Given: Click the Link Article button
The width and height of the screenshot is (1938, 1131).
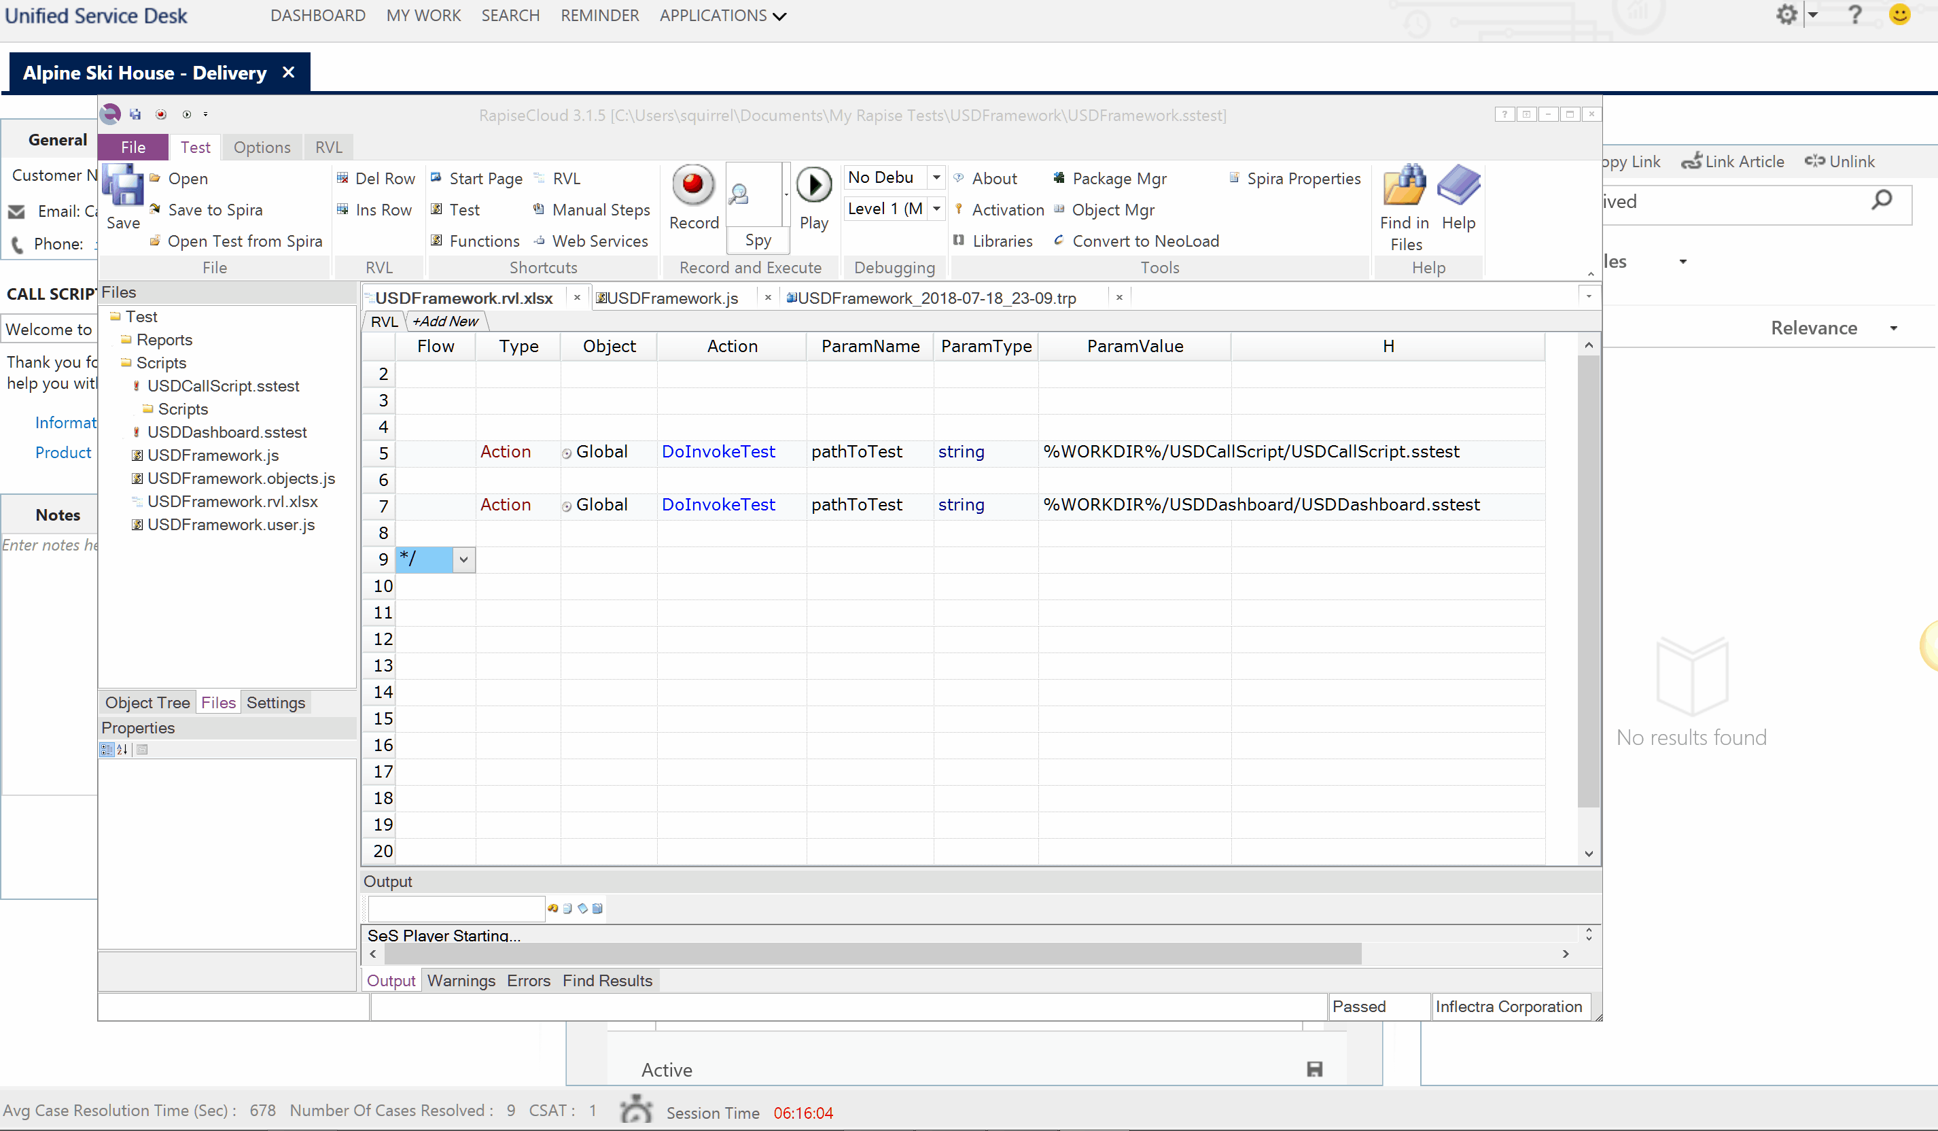Looking at the screenshot, I should point(1733,162).
